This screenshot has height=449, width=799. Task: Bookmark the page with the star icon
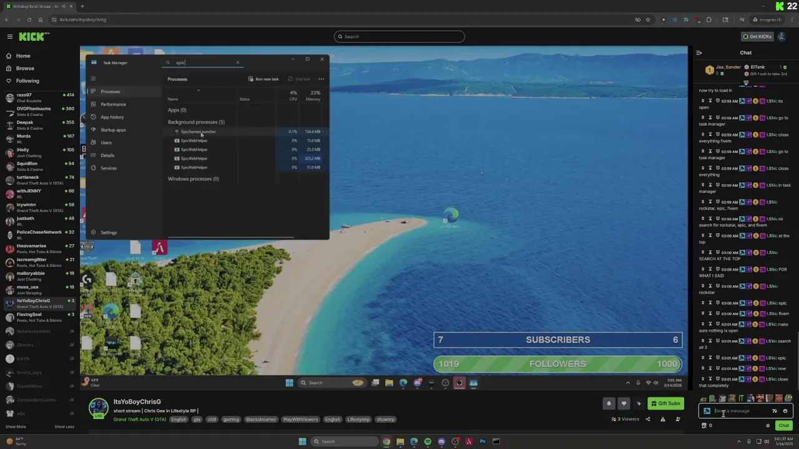pos(647,19)
